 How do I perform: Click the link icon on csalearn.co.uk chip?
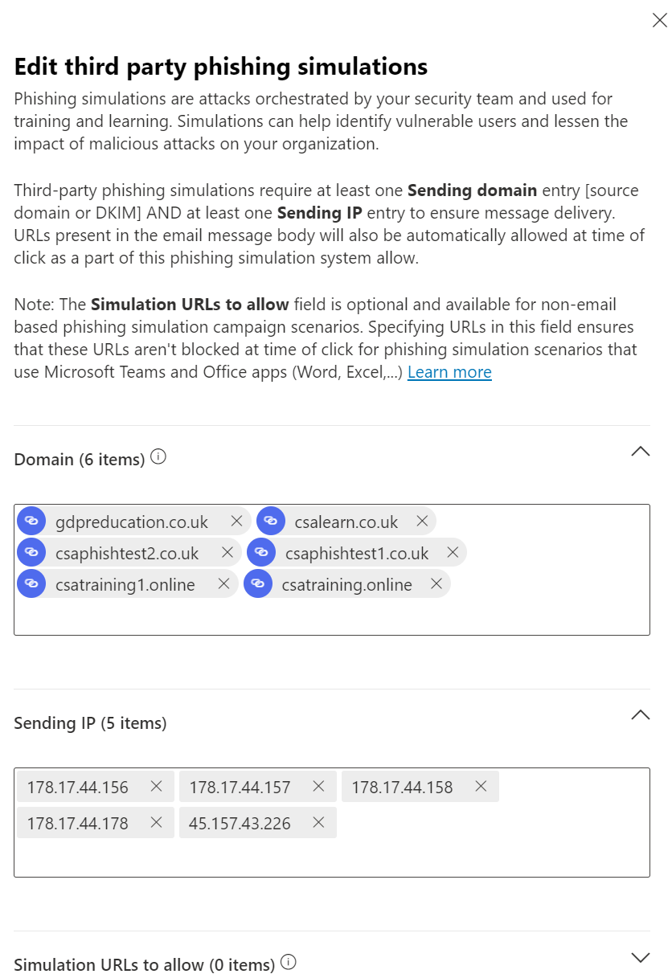(x=271, y=521)
